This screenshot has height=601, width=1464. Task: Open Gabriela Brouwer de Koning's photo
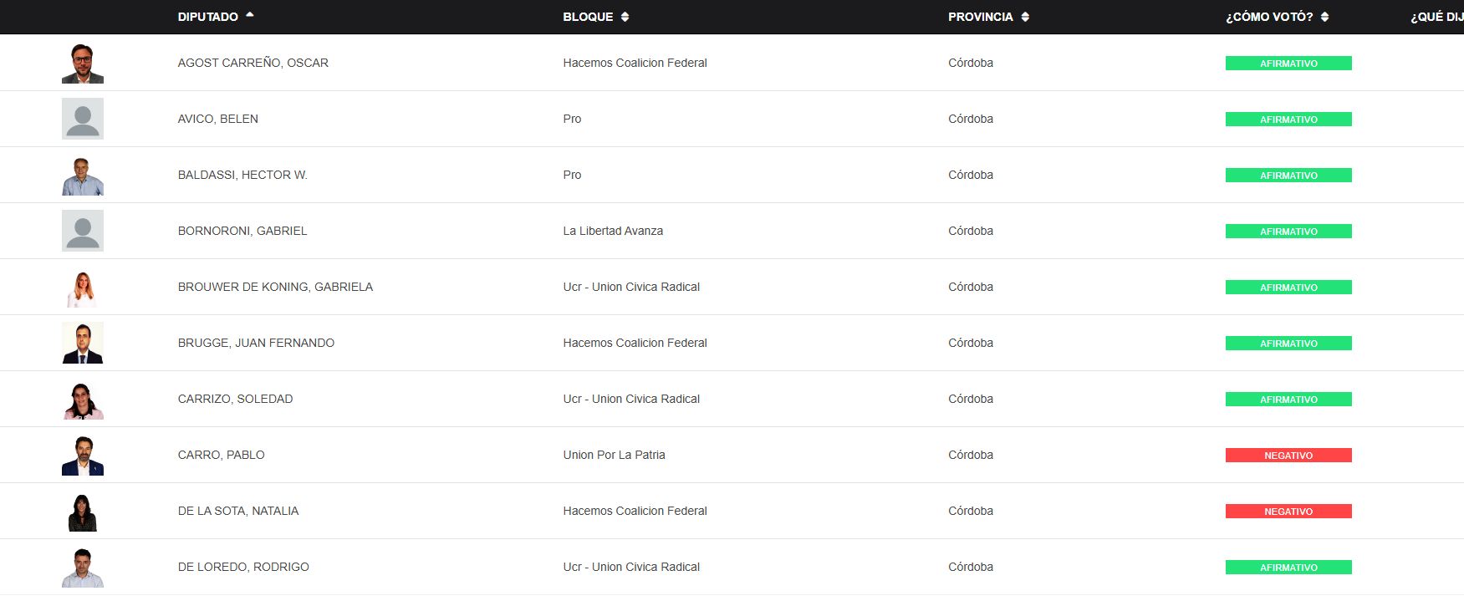point(83,288)
